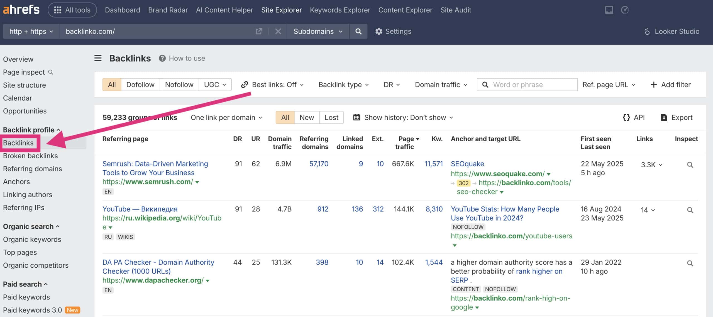Switch to Keywords Explorer
This screenshot has height=317, width=713.
(340, 10)
